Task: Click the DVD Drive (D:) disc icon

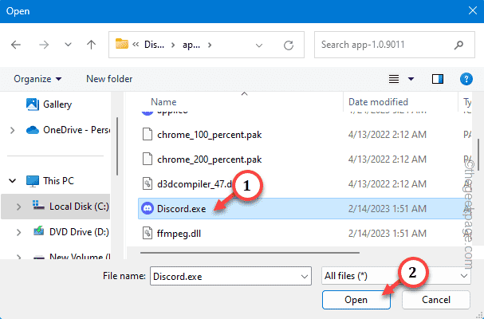Action: (x=39, y=230)
